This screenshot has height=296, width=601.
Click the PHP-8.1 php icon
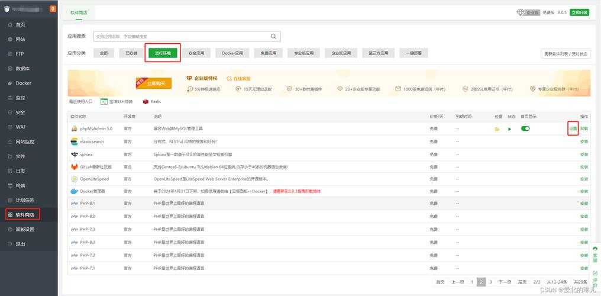point(75,203)
